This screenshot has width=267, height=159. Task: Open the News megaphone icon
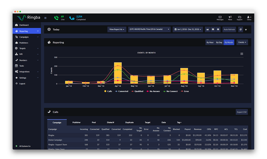(230, 18)
